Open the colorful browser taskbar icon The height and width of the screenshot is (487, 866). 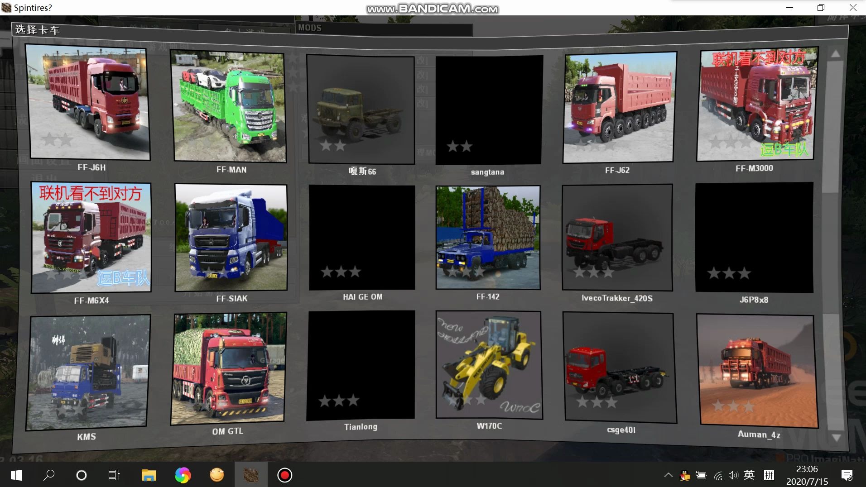(183, 475)
